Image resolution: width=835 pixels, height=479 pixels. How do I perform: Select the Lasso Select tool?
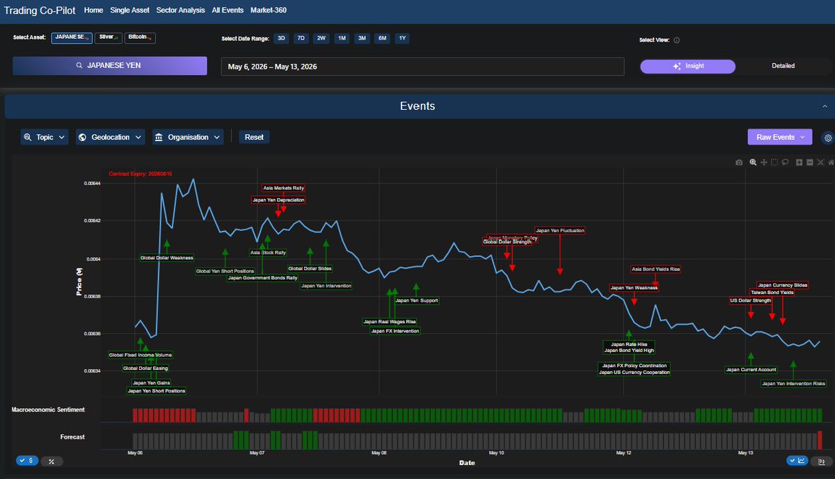click(784, 162)
